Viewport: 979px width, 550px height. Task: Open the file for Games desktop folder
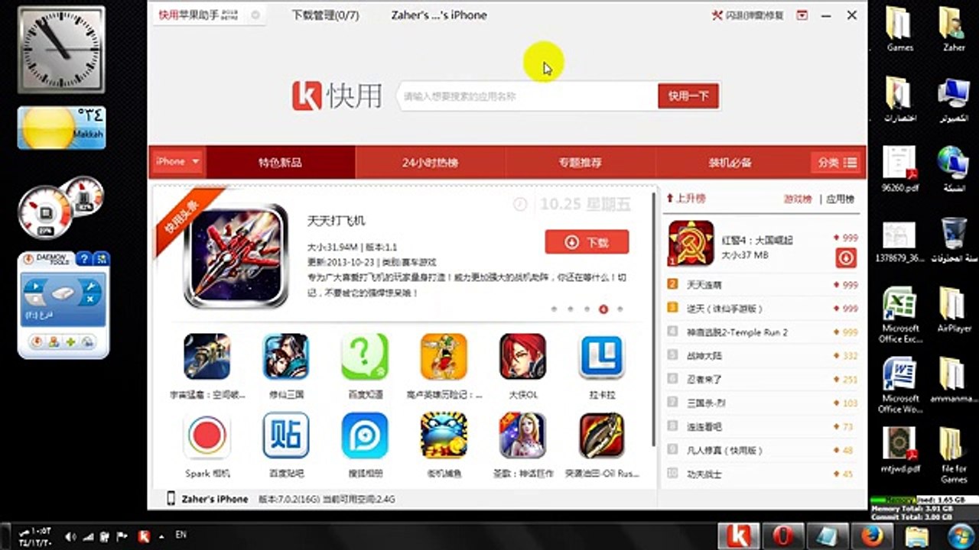tap(953, 455)
